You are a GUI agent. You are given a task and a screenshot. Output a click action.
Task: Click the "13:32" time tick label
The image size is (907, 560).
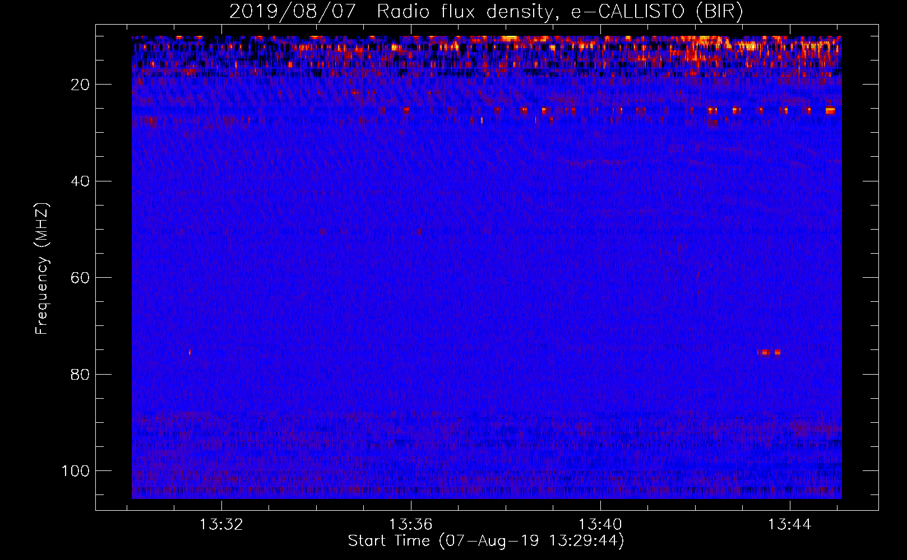tap(221, 525)
